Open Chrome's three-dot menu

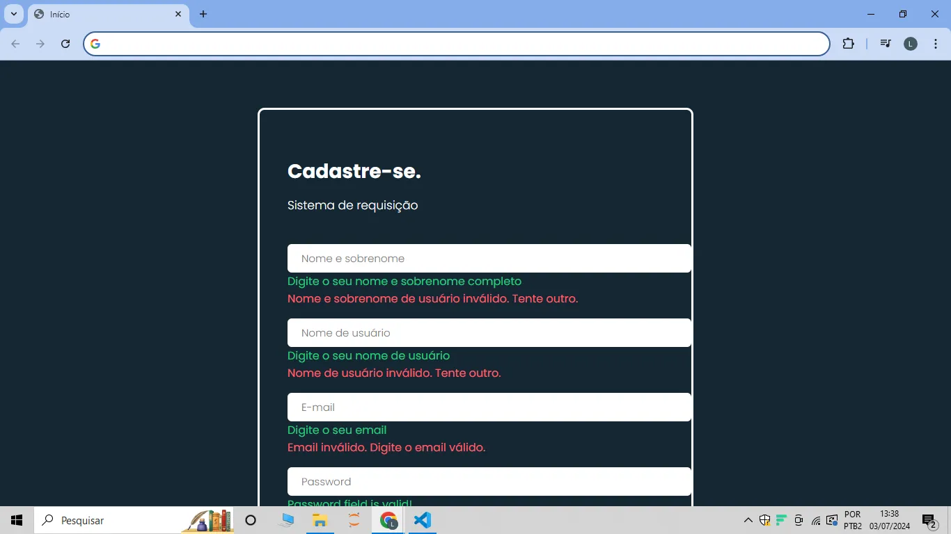(935, 44)
